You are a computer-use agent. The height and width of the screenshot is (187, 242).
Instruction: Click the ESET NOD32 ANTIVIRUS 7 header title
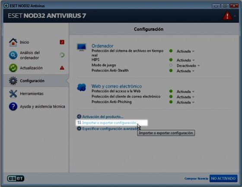click(47, 16)
